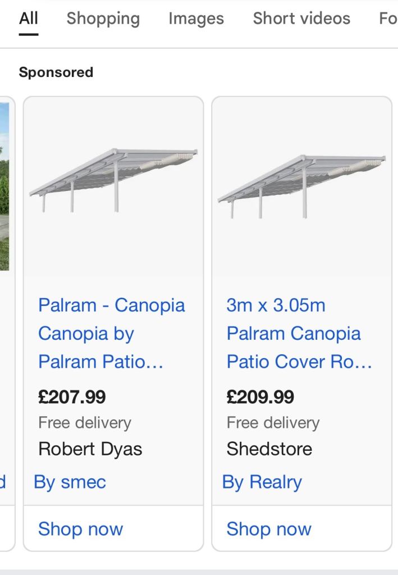Switch to the Shopping tab
Viewport: 398px width, 575px height.
(103, 19)
